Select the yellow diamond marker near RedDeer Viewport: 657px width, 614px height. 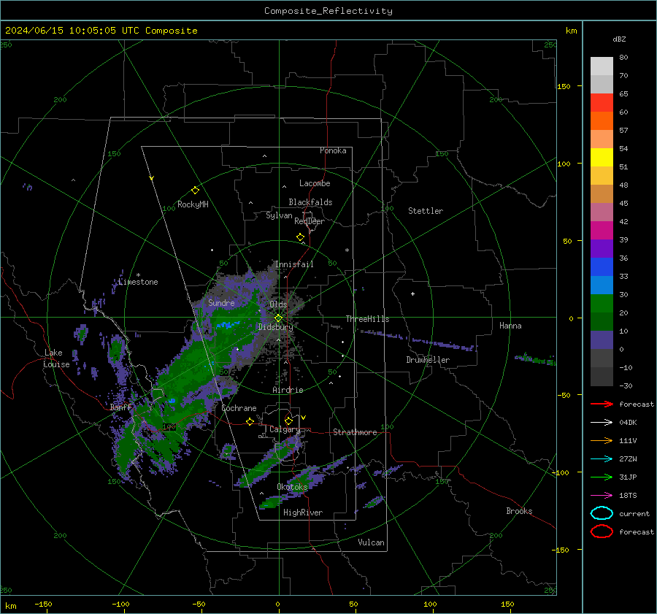pyautogui.click(x=301, y=237)
